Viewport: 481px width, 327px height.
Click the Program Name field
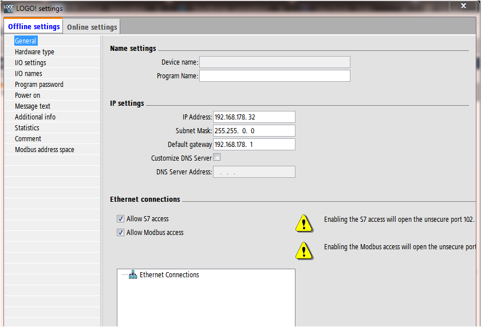click(274, 75)
